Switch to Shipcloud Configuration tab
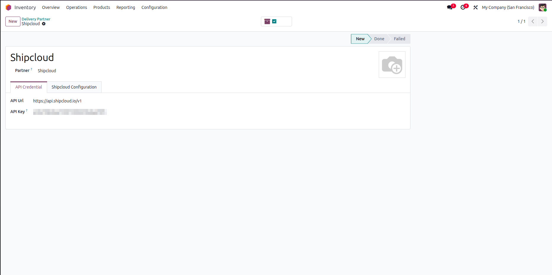This screenshot has width=552, height=275. coord(74,87)
